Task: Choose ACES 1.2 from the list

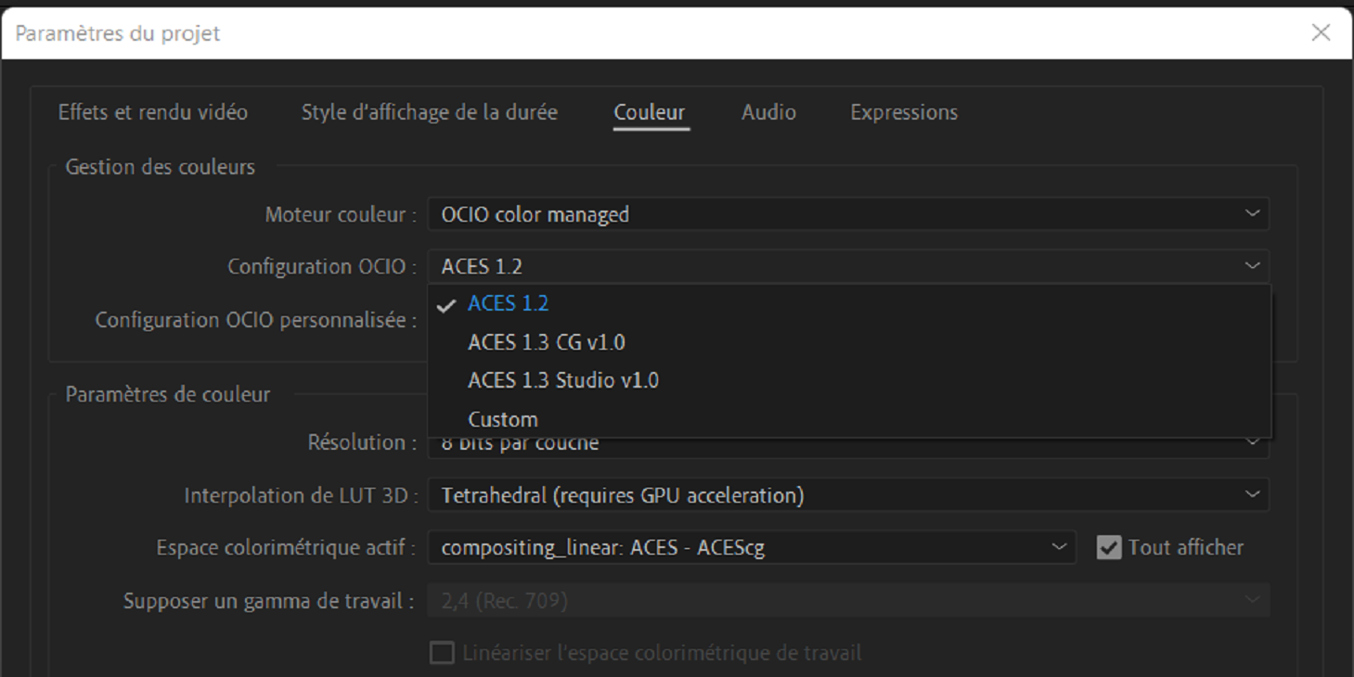Action: pos(509,304)
